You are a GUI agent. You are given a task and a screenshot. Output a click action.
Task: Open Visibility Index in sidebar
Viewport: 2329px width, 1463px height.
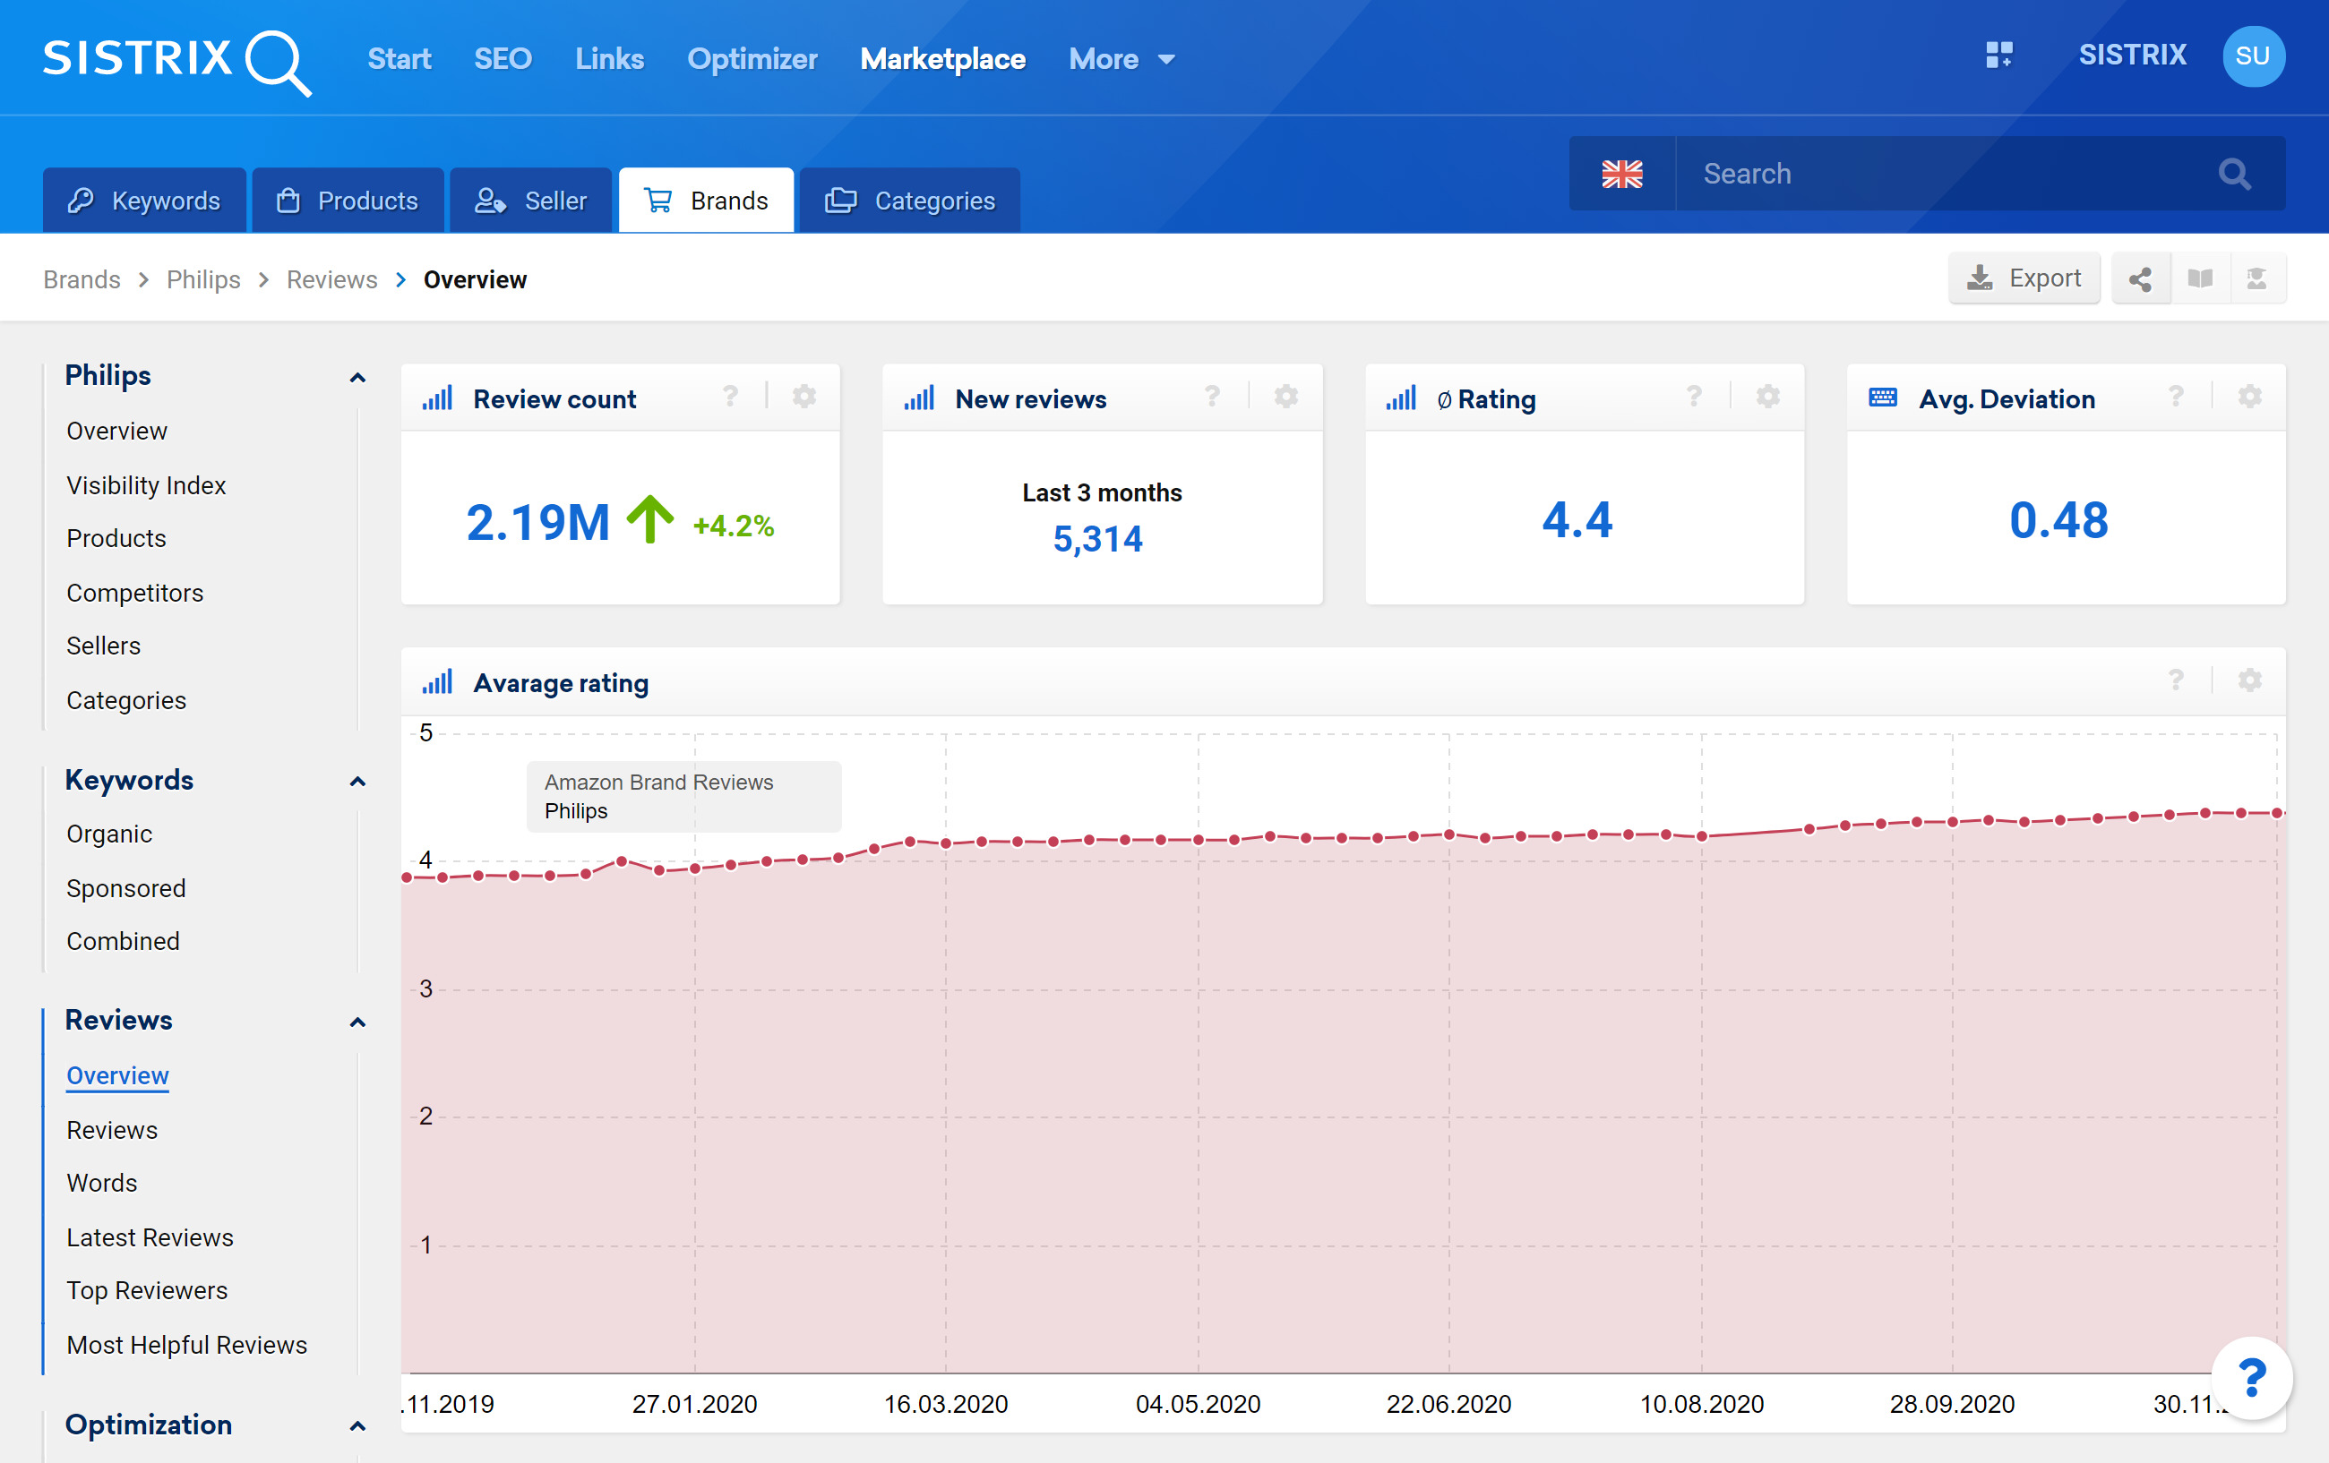[x=146, y=485]
